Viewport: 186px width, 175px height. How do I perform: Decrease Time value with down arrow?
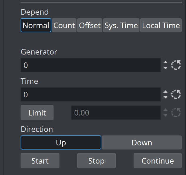165,97
